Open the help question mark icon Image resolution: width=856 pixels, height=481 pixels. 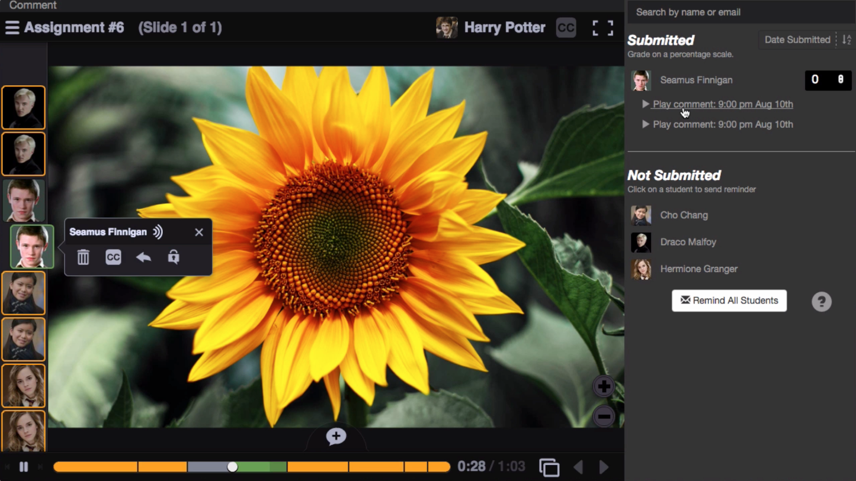[x=822, y=302]
